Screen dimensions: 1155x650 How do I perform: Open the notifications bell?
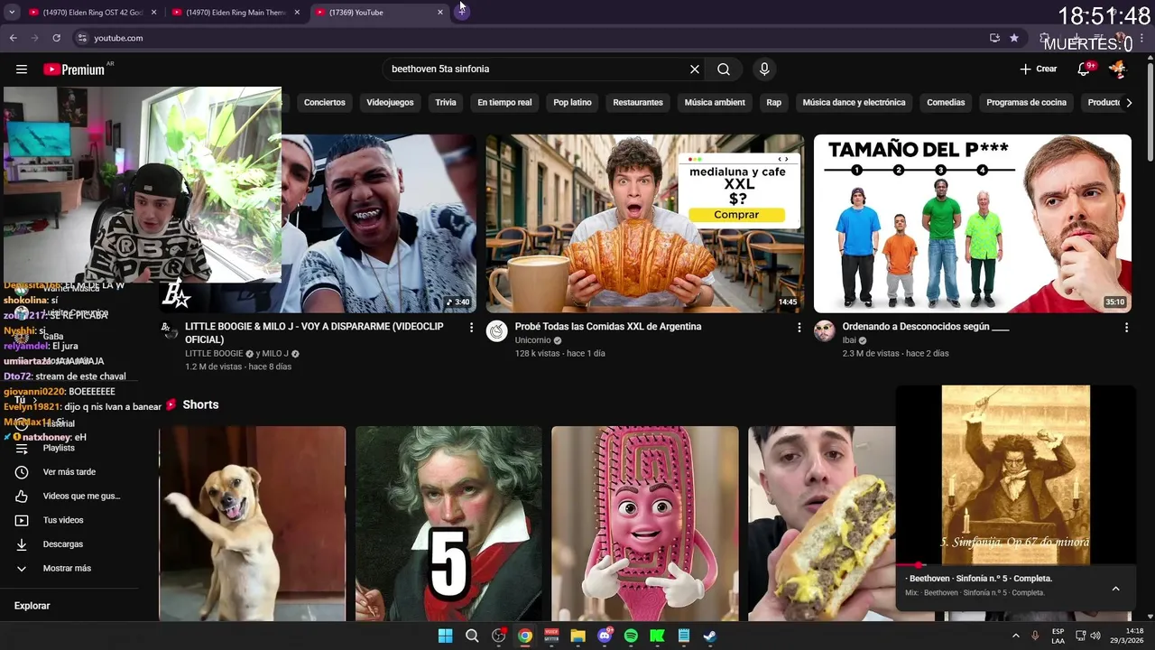click(x=1086, y=69)
